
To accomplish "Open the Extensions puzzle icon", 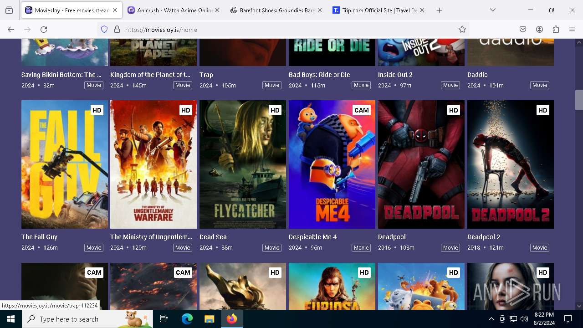I will (556, 29).
